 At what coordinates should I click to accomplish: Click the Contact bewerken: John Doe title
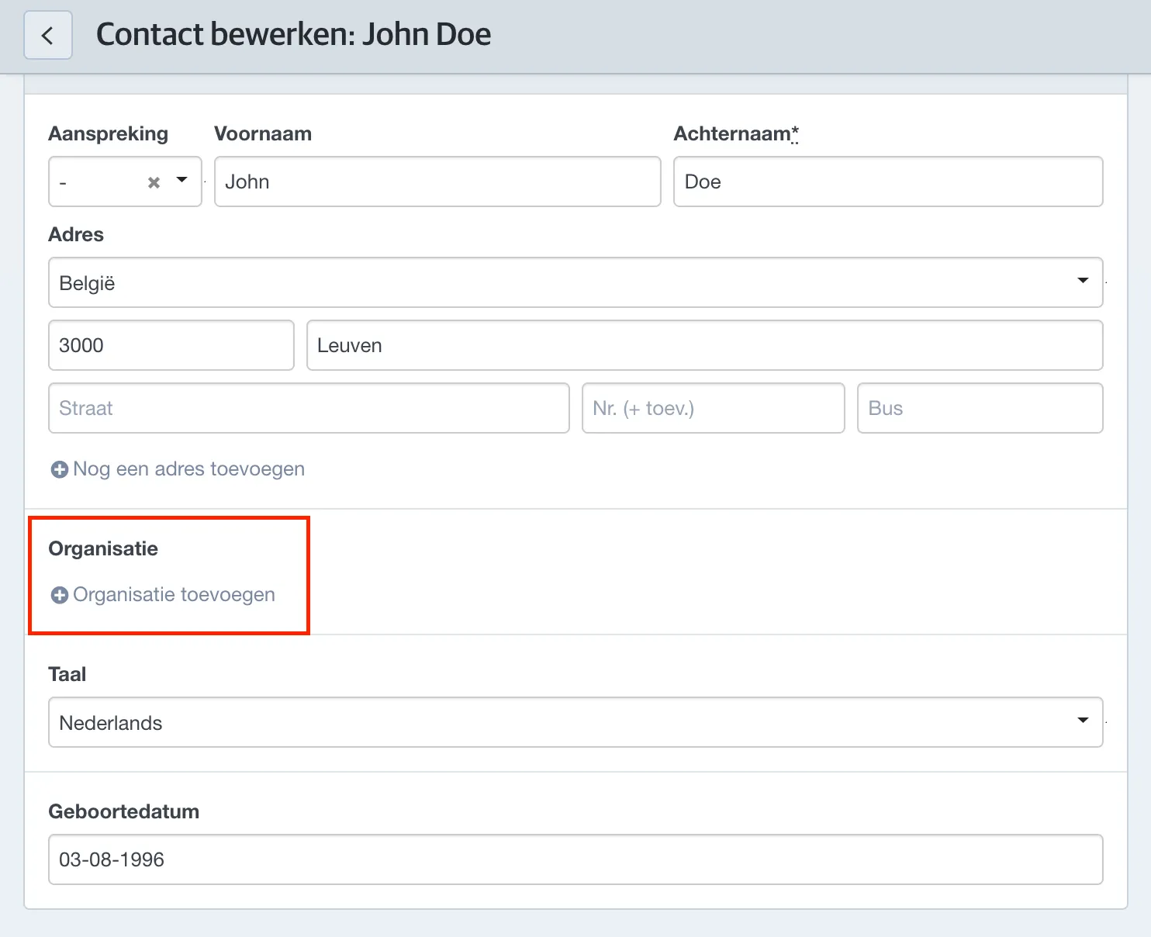point(293,35)
